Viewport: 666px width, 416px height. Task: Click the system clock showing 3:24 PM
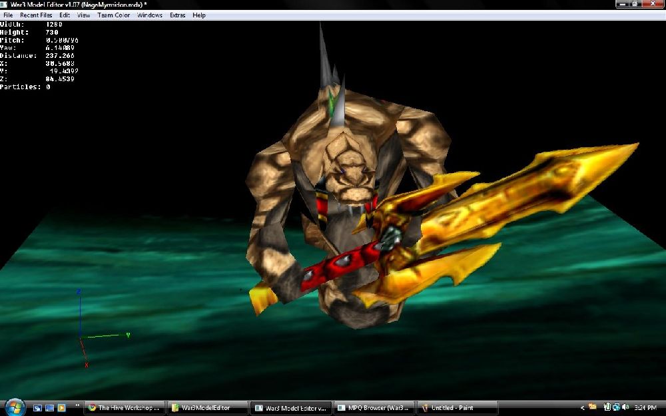[x=645, y=408]
